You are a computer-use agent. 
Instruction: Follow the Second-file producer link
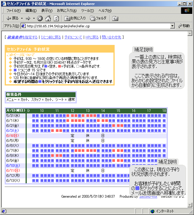pyautogui.click(x=148, y=197)
